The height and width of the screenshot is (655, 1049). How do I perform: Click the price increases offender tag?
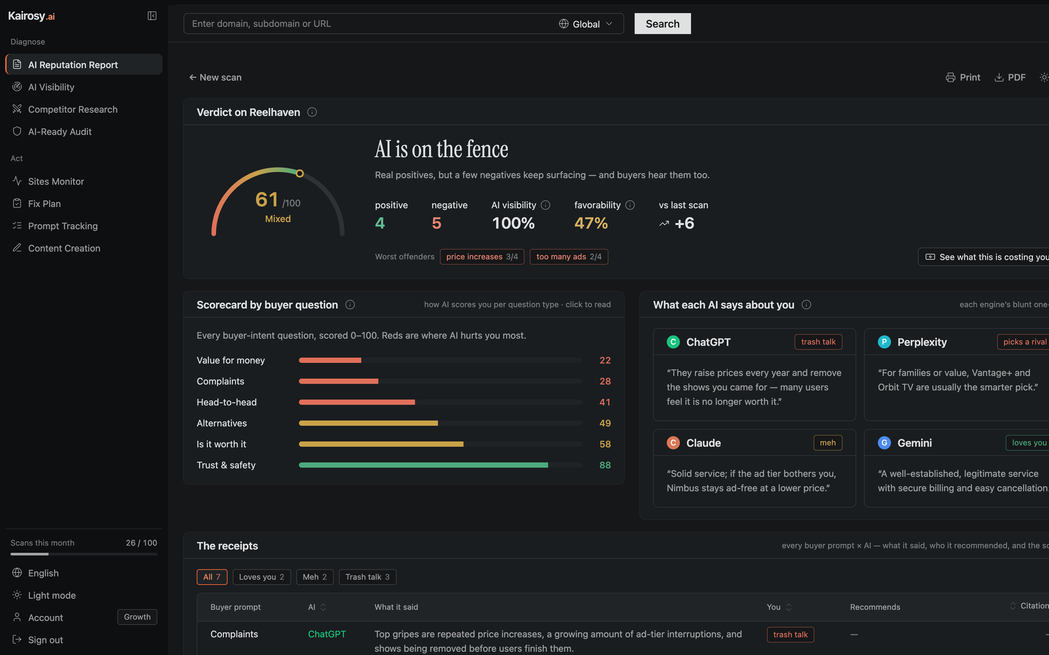point(482,257)
